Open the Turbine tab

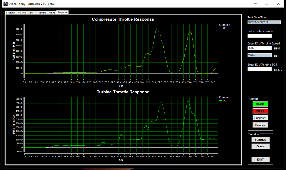click(x=51, y=13)
